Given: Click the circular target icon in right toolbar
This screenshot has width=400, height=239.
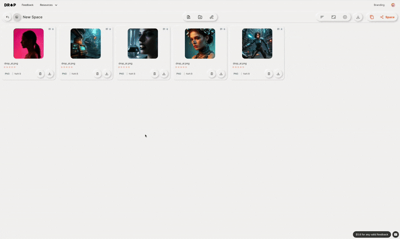Looking at the screenshot, I should pyautogui.click(x=345, y=17).
